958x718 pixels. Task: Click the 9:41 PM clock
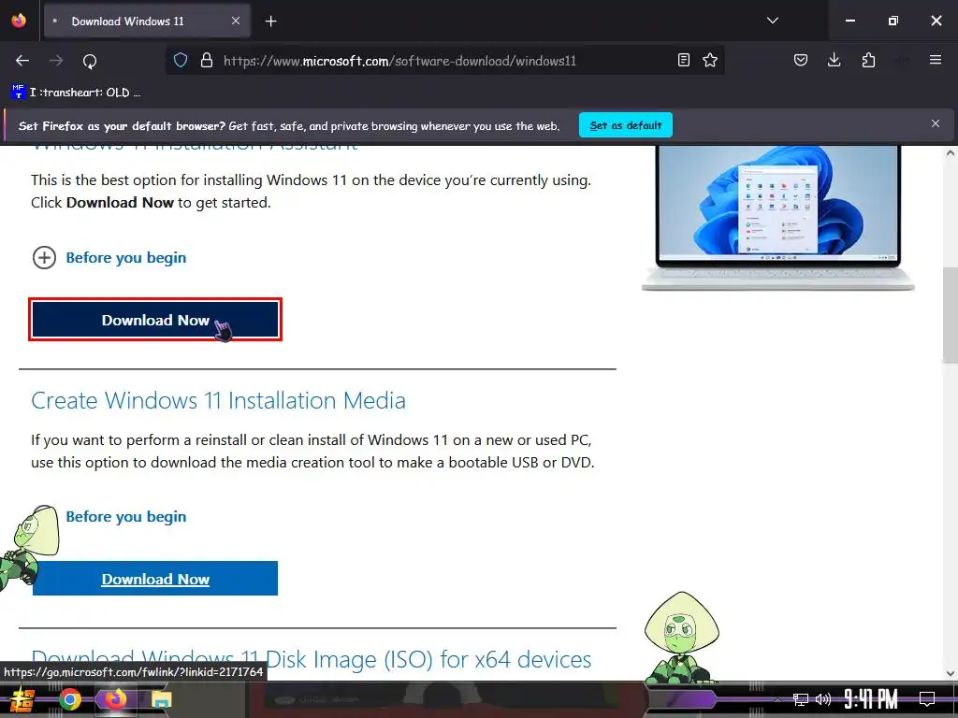click(871, 699)
